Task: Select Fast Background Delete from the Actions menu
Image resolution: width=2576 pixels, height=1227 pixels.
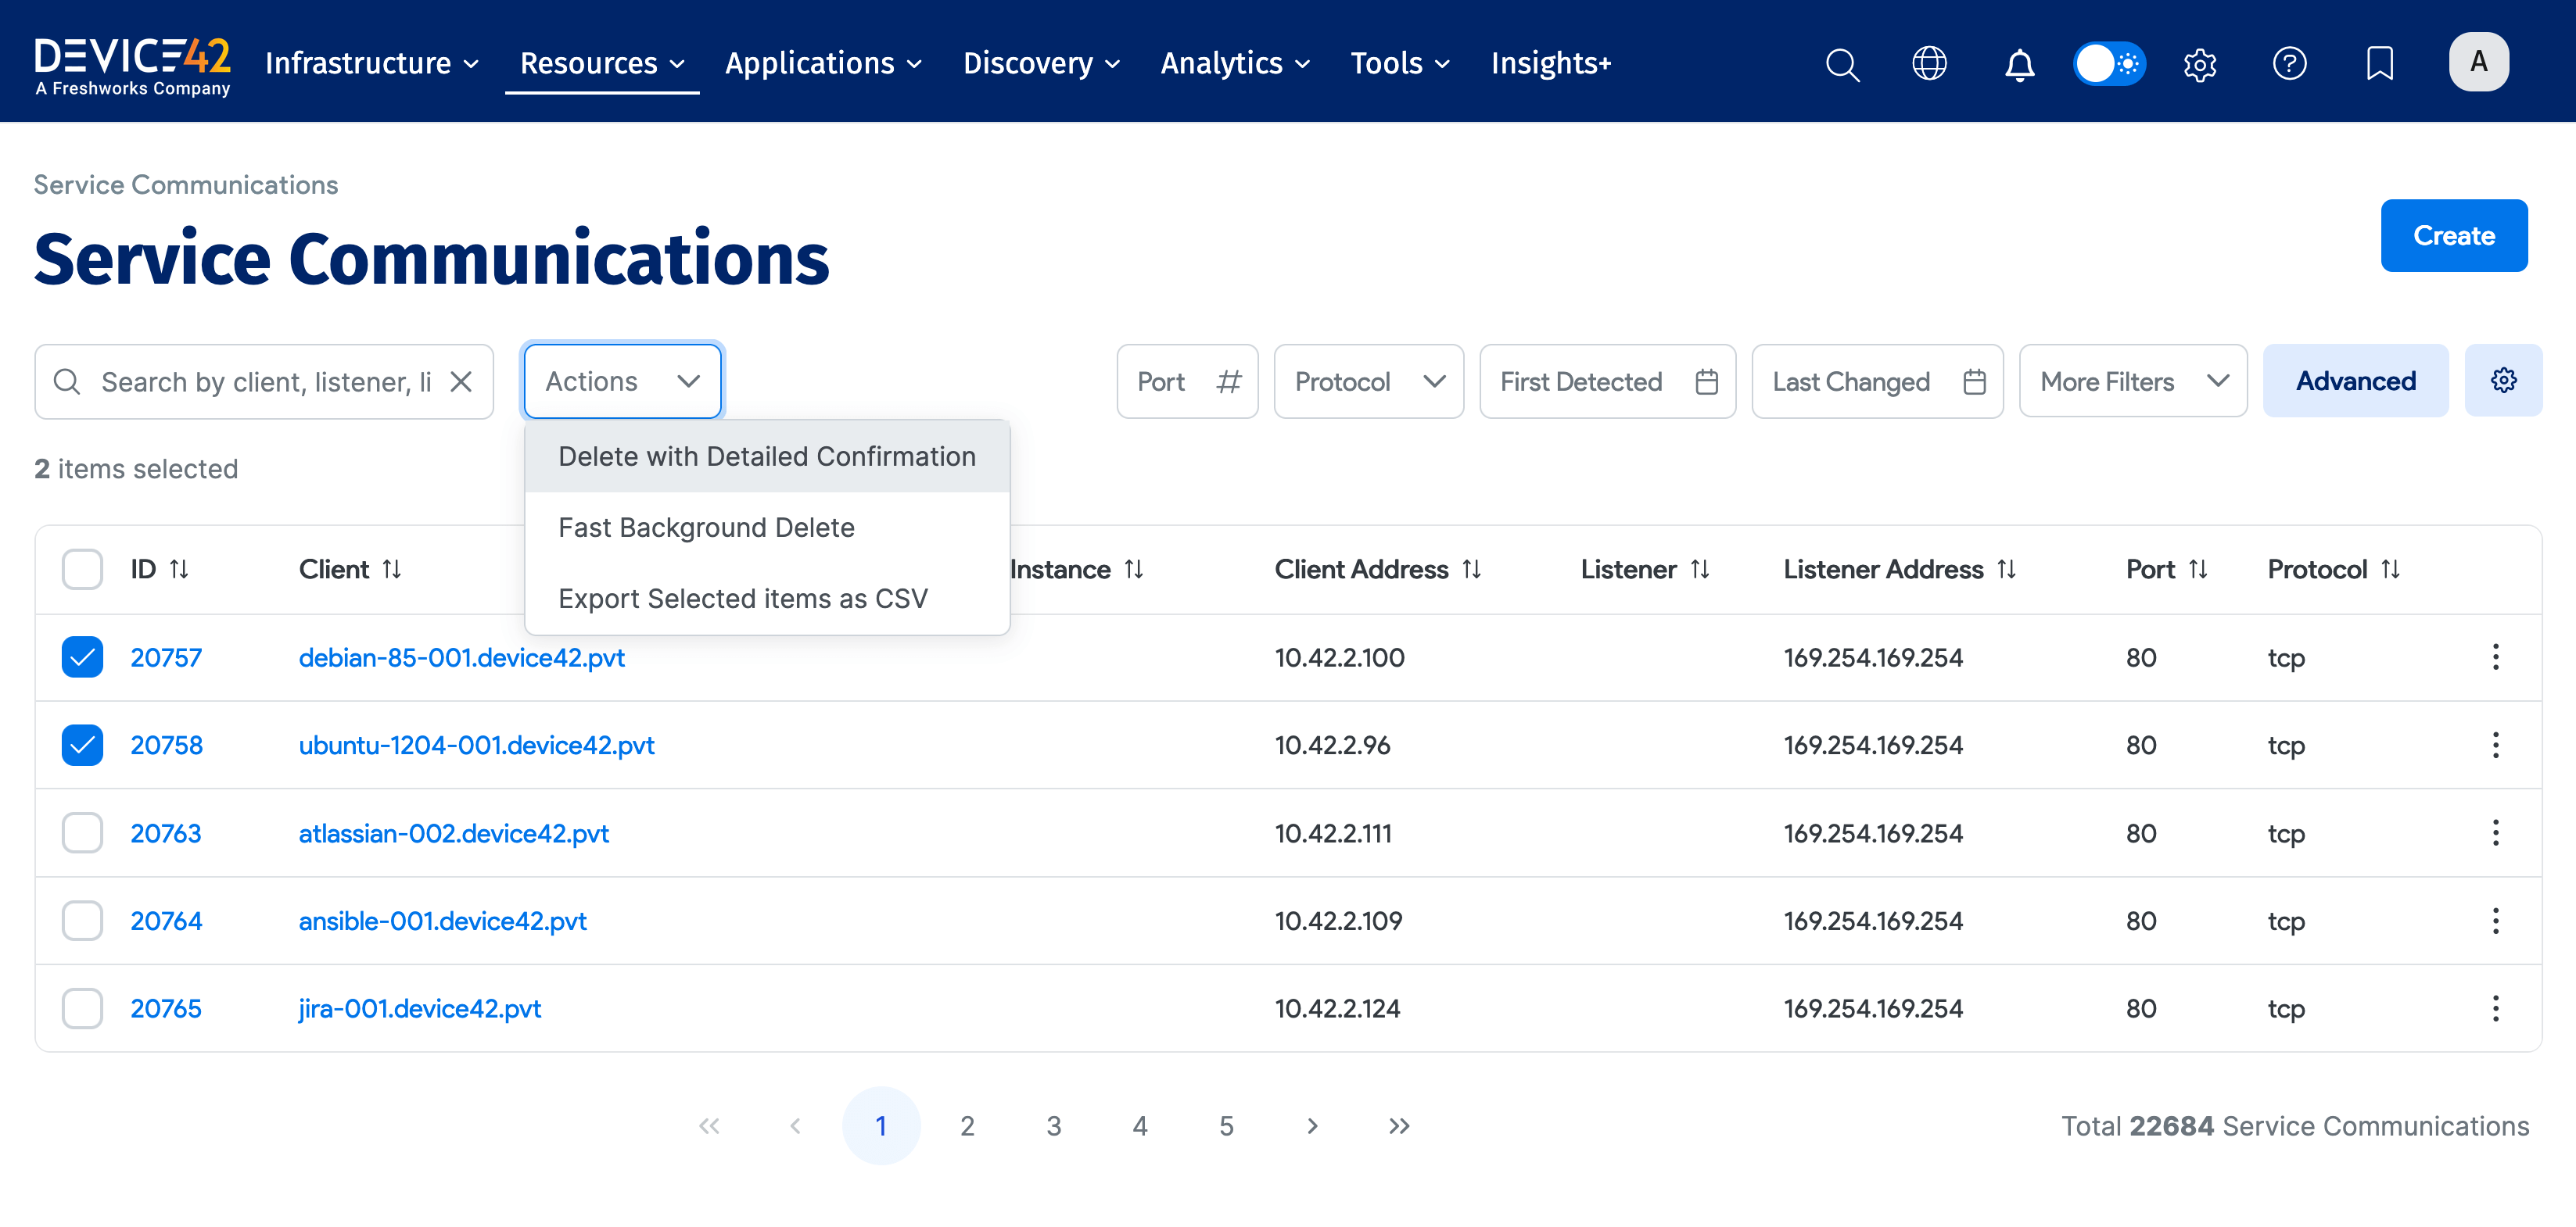Action: click(x=706, y=527)
